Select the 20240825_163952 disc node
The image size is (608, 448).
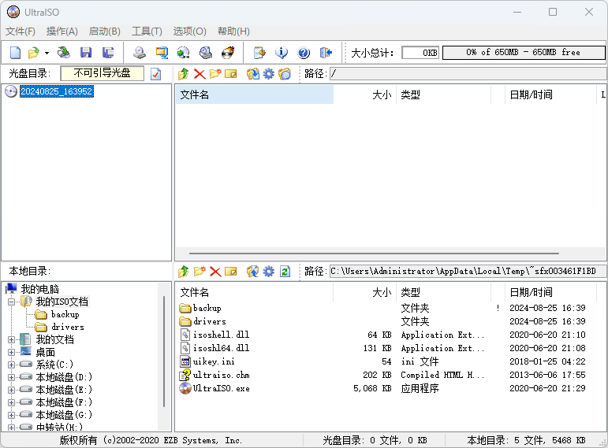pos(57,91)
